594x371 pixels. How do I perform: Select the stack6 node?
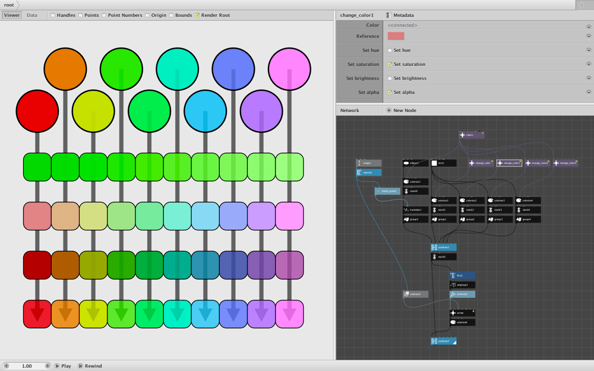coord(416,191)
